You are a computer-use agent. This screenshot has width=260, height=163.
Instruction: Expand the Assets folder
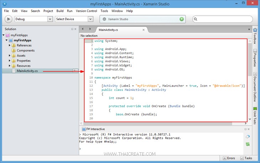click(x=10, y=55)
